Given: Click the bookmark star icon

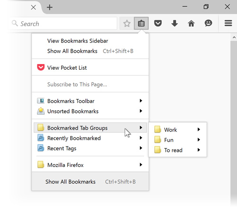Looking at the screenshot, I should point(127,24).
